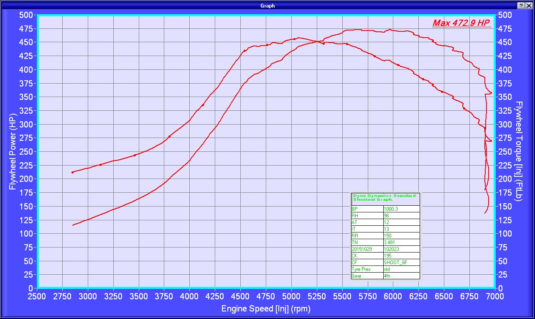Click the Max 472.9 HP label
Viewport: 535px width, 319px height.
click(x=461, y=23)
